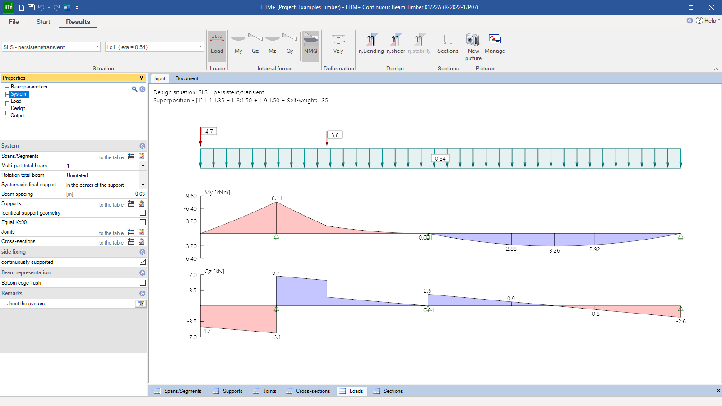Open the Cross-sections bottom tab
The width and height of the screenshot is (722, 406).
(x=308, y=391)
